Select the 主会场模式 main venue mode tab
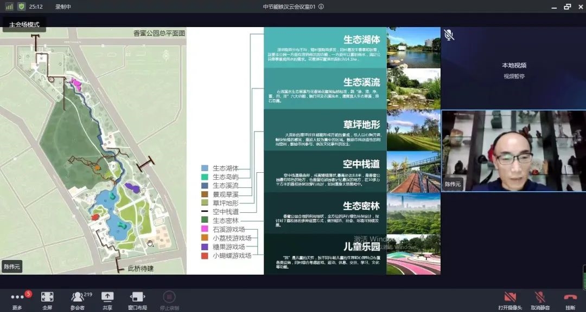Image resolution: width=586 pixels, height=312 pixels. 24,24
